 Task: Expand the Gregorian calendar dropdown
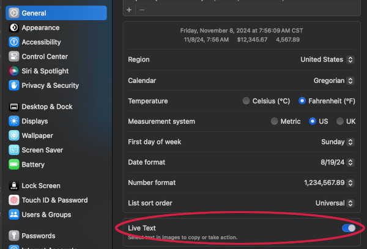point(333,81)
